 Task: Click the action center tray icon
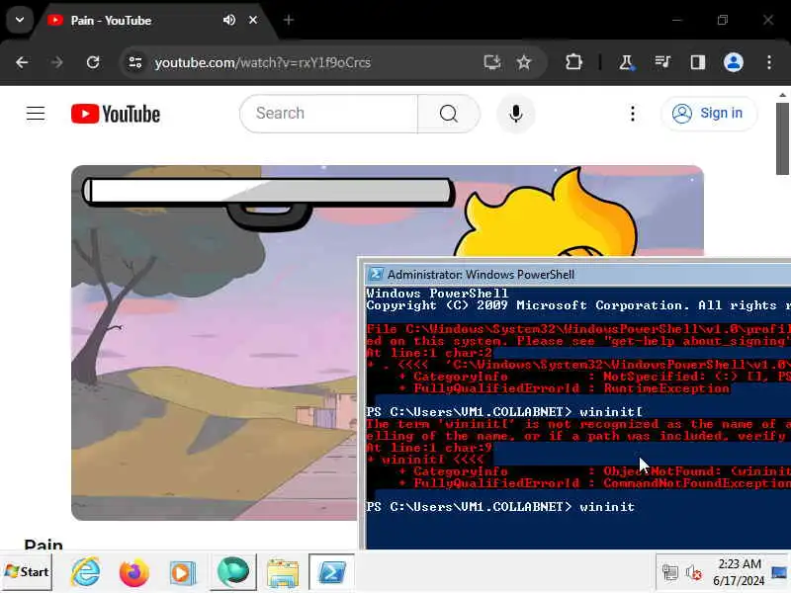point(779,572)
